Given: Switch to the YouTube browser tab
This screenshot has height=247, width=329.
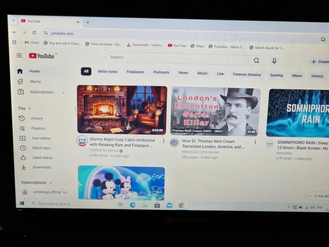Looking at the screenshot, I should click(x=49, y=21).
